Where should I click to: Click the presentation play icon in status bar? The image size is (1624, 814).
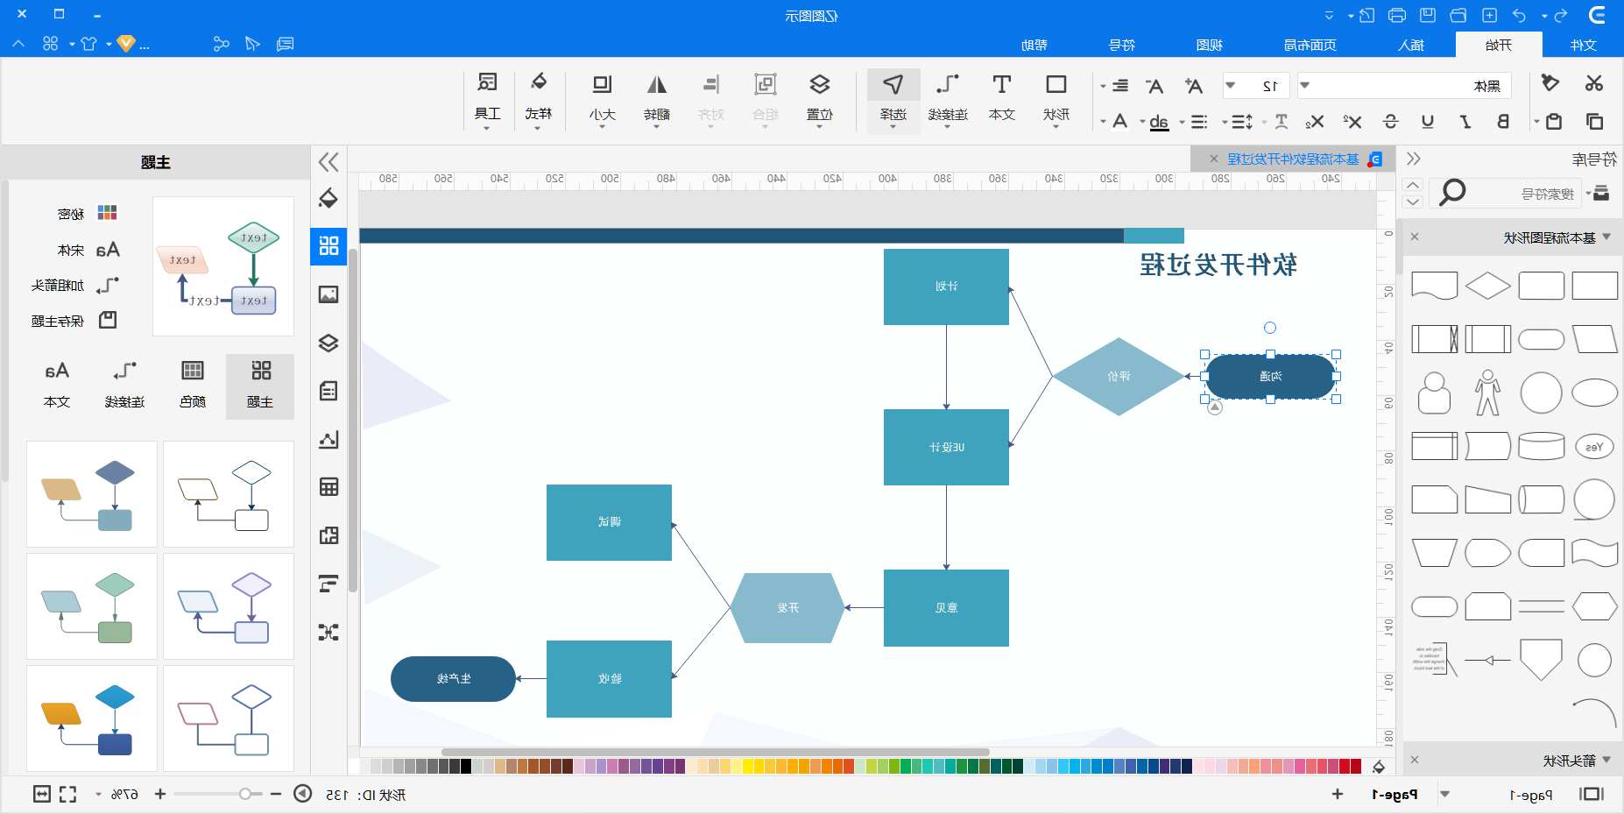click(302, 794)
